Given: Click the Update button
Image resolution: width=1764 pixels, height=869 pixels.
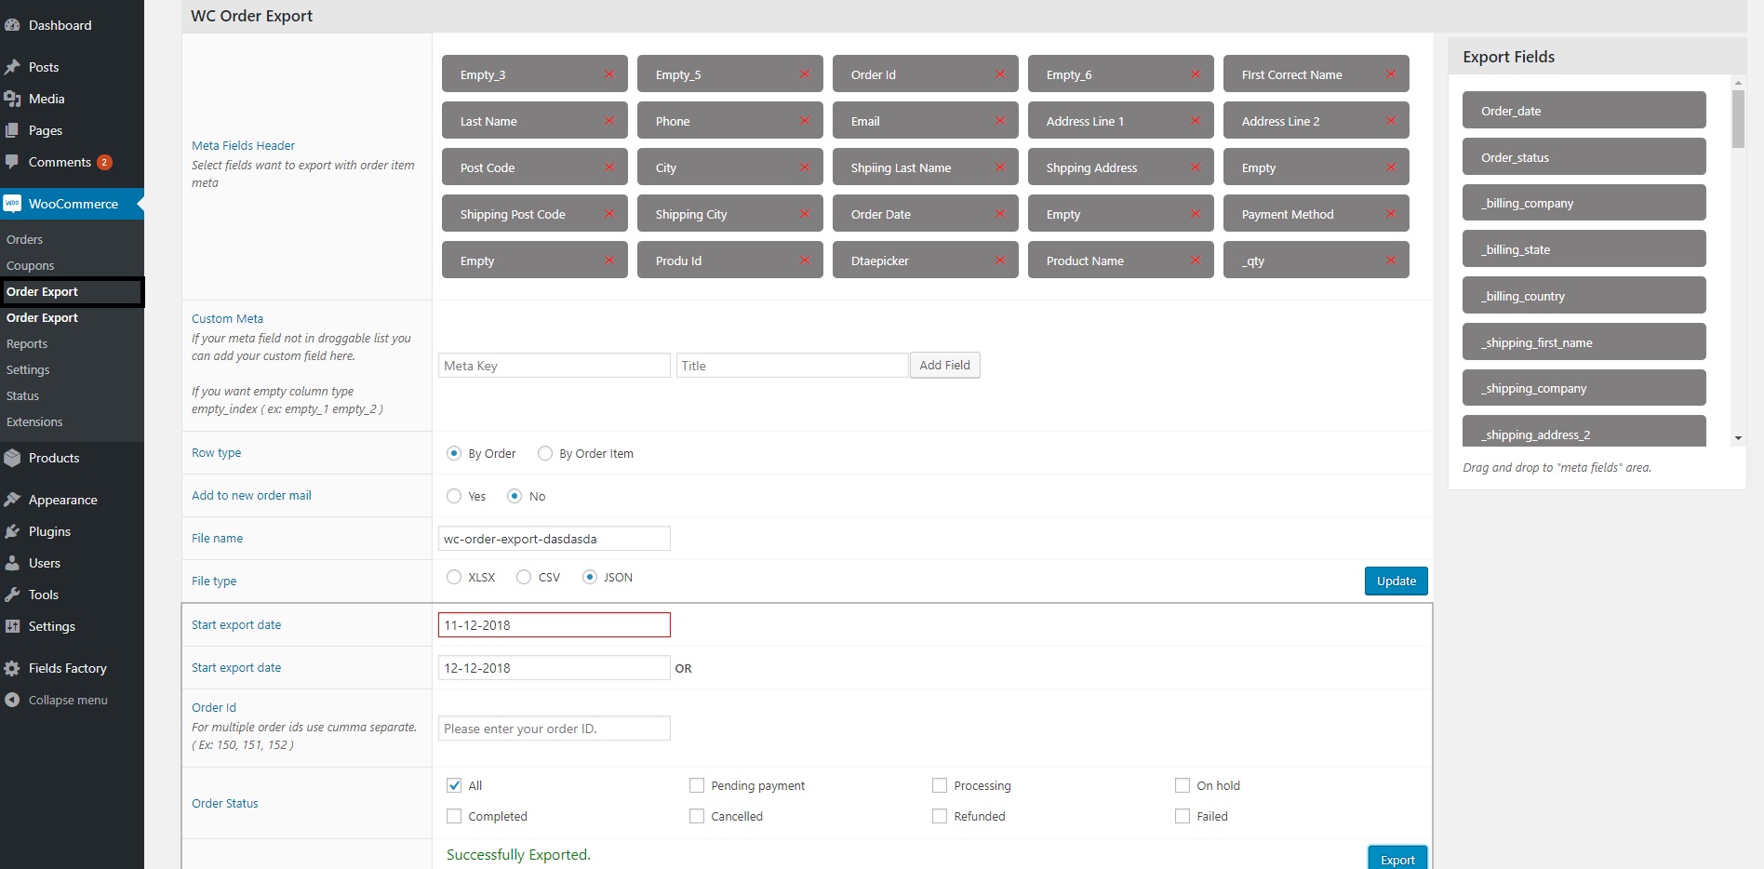Looking at the screenshot, I should tap(1396, 581).
